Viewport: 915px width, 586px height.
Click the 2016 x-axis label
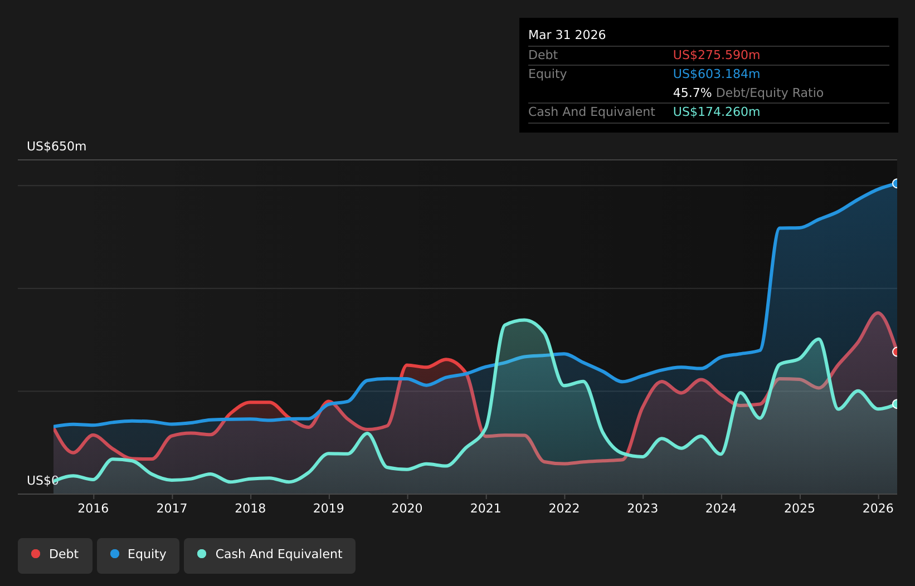tap(93, 508)
